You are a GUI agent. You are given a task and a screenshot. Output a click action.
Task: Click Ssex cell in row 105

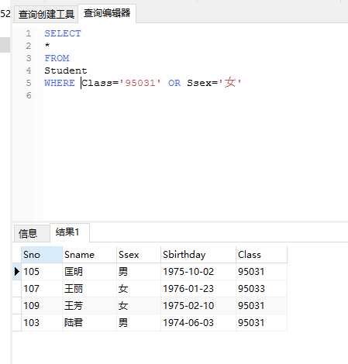(x=139, y=272)
